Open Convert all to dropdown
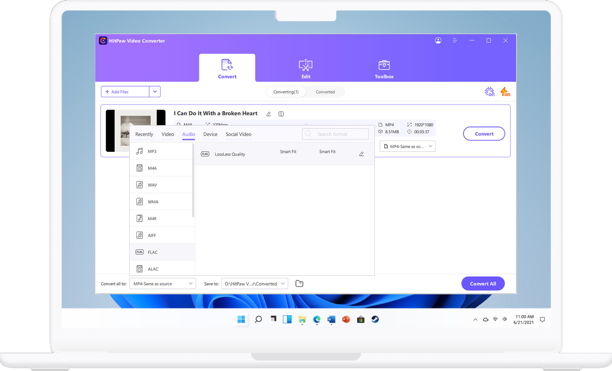 point(163,284)
